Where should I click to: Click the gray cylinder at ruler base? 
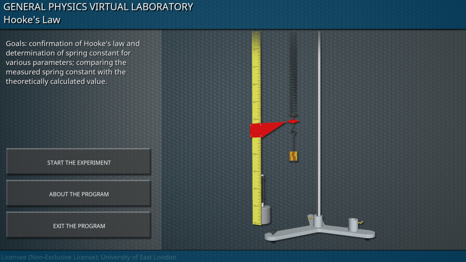coord(265,214)
